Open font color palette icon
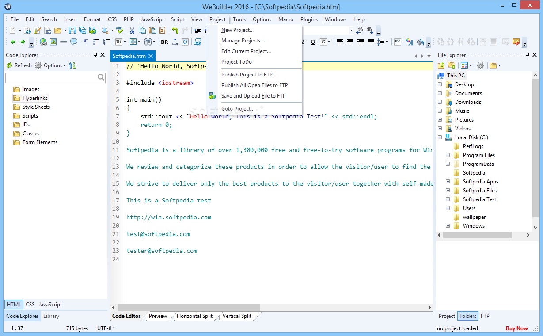Screen dimensions: 543x336 tap(410, 42)
